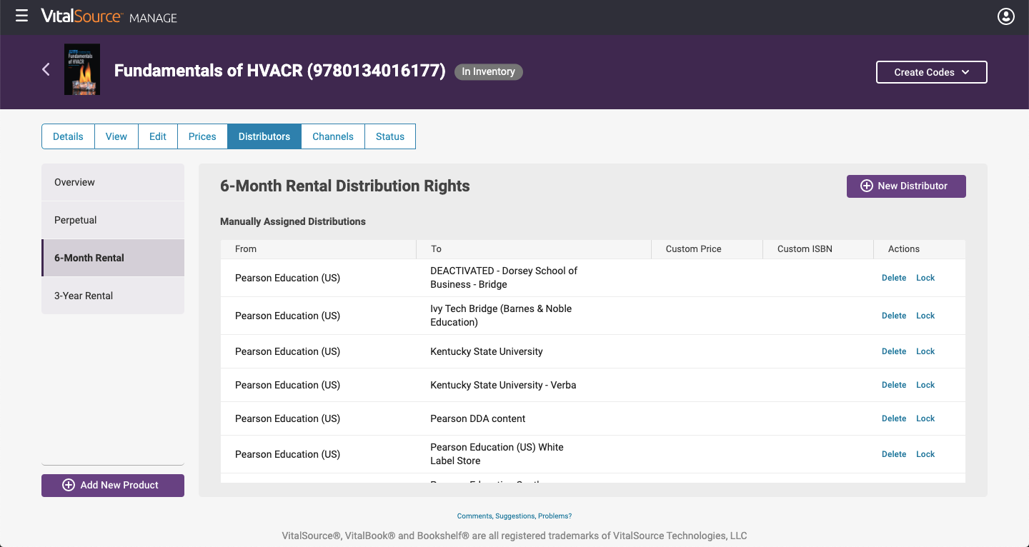Screen dimensions: 1029x547
Task: Click the Manually Assigned Distributions heading
Action: 293,221
